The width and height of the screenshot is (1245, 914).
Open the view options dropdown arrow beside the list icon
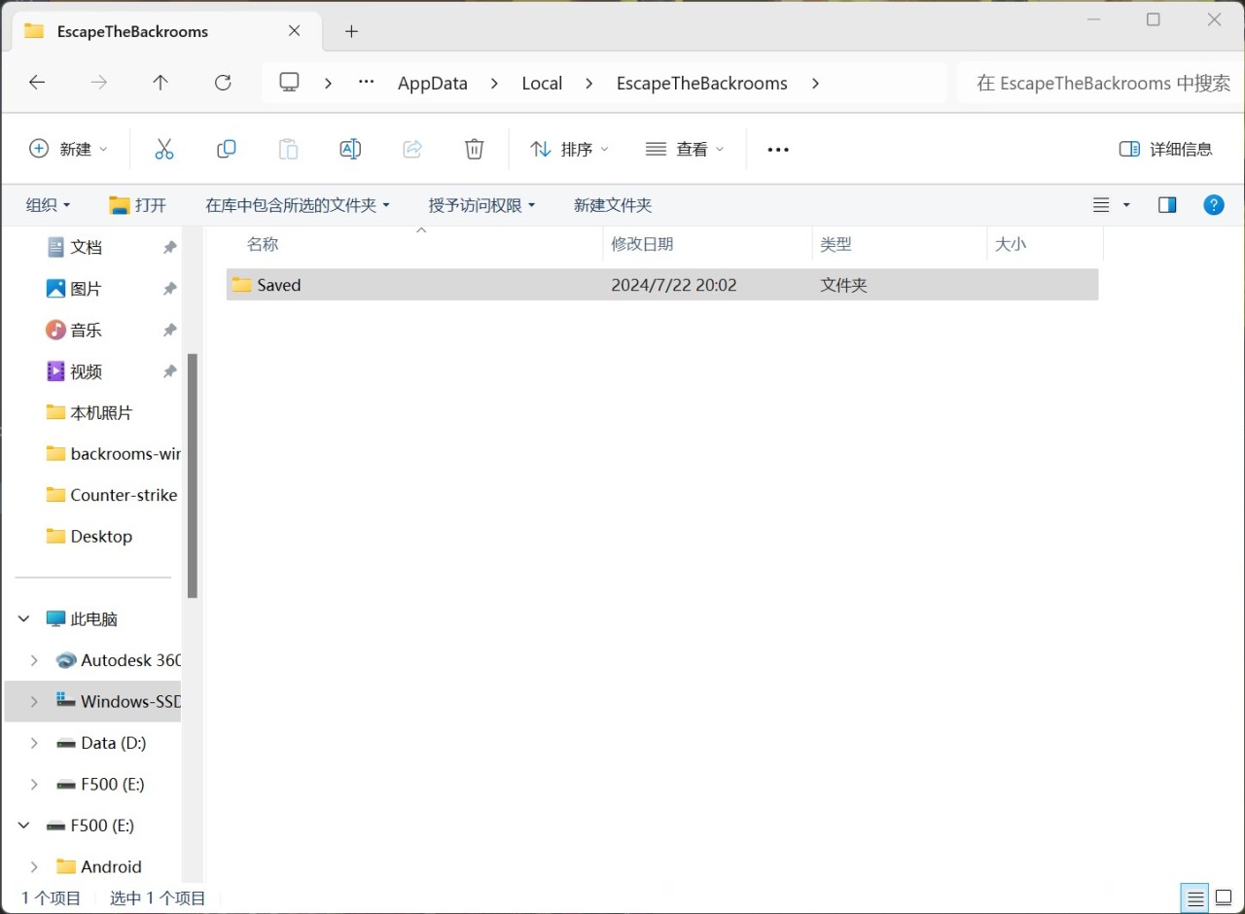click(x=1126, y=205)
